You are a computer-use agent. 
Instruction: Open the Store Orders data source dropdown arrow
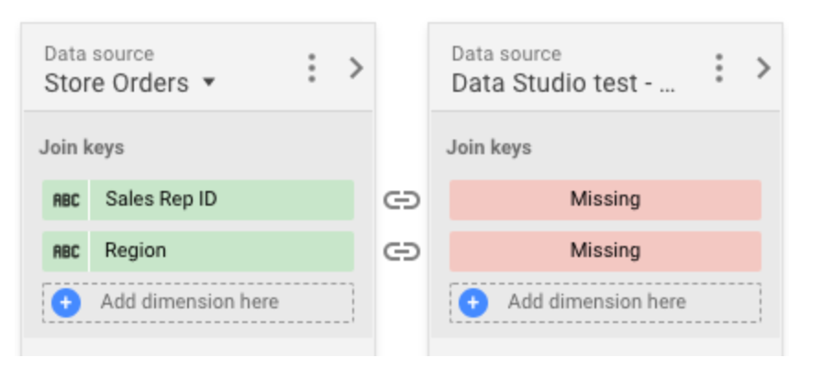coord(208,83)
